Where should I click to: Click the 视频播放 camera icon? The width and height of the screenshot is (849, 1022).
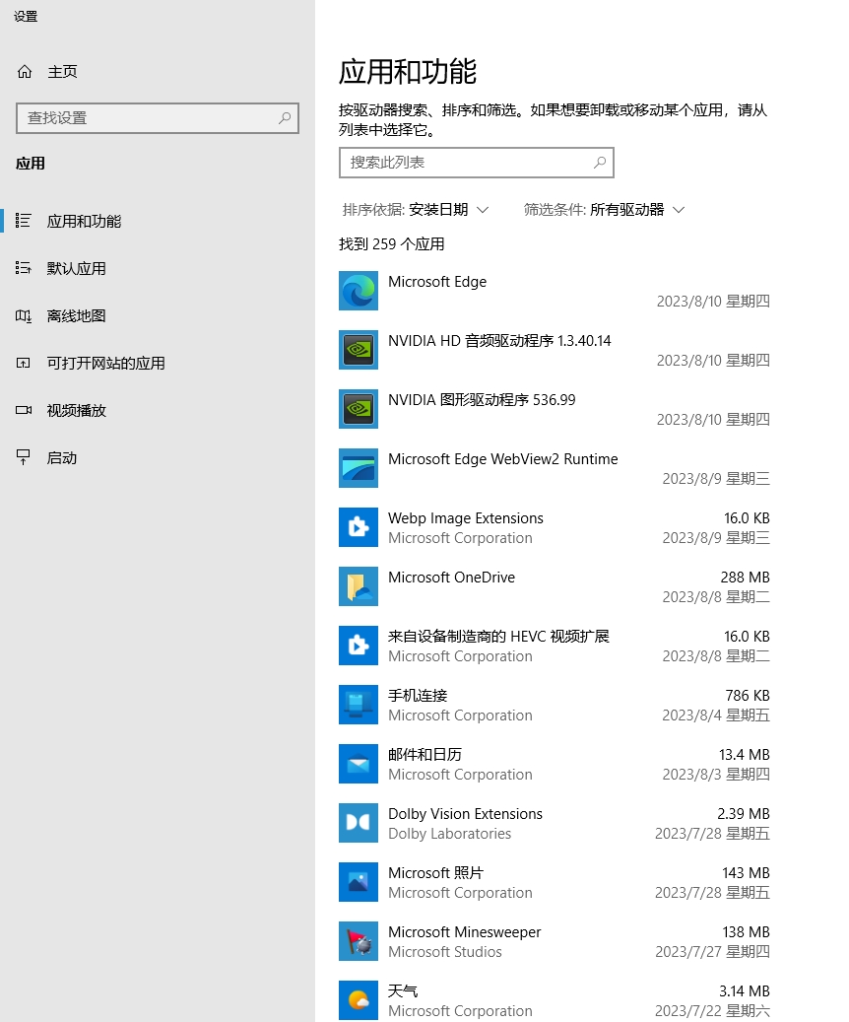pos(24,410)
